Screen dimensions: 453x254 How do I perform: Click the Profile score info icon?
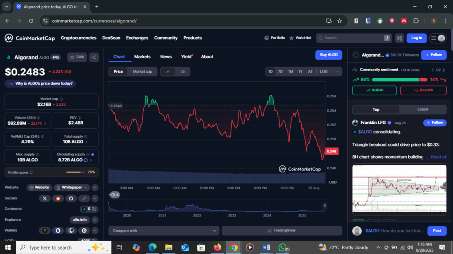(x=31, y=172)
